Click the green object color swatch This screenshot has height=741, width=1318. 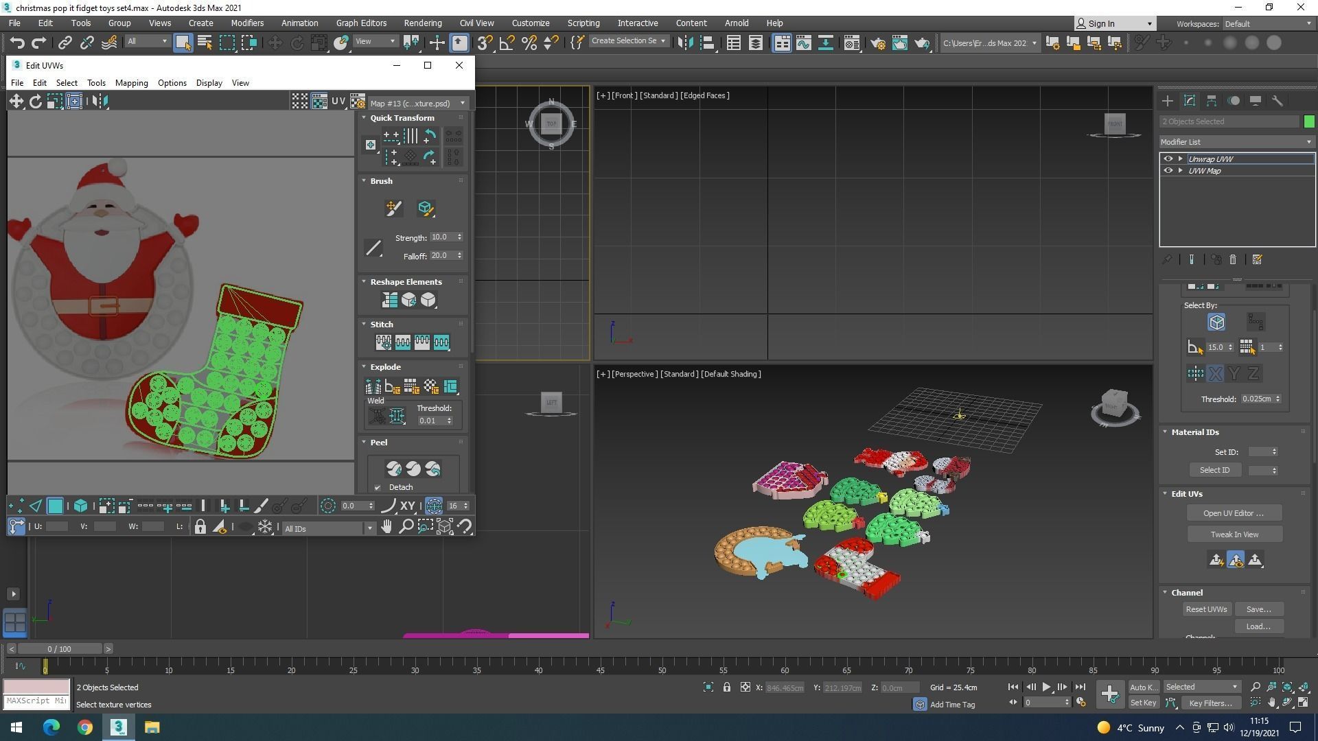pos(1308,121)
